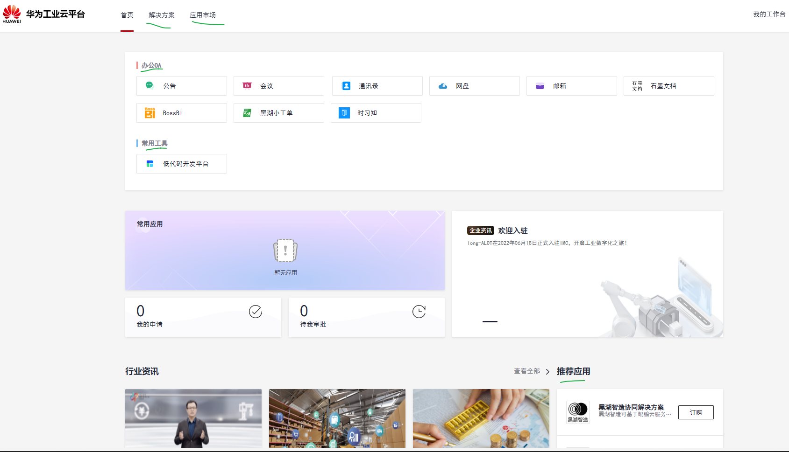Open the 应用市场 menu

(x=203, y=15)
